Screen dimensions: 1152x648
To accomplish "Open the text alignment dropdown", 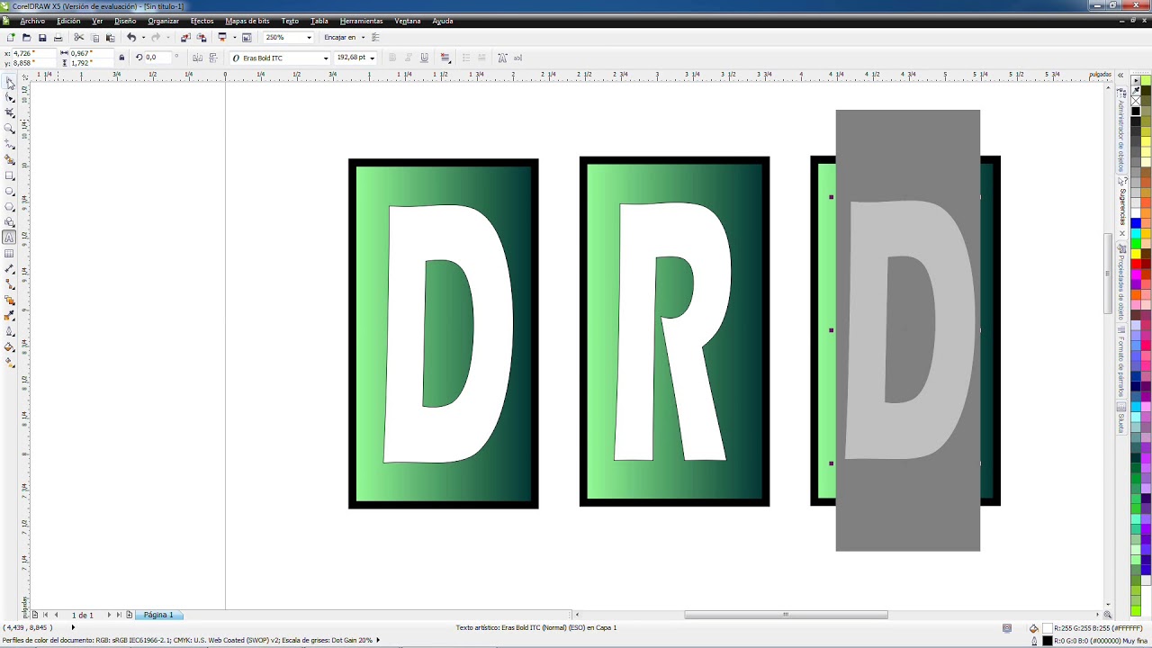I will coord(445,58).
